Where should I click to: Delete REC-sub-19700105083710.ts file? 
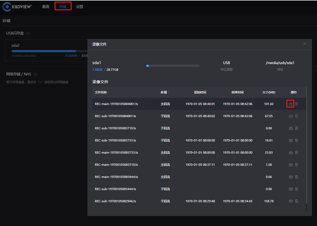click(296, 128)
